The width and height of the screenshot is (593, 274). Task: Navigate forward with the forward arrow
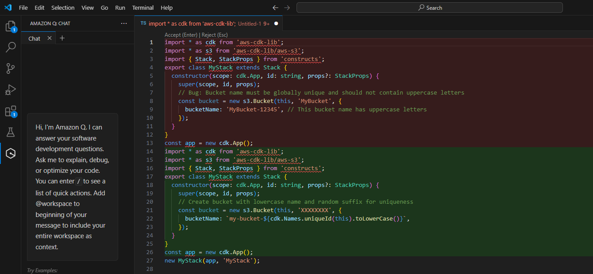point(286,8)
